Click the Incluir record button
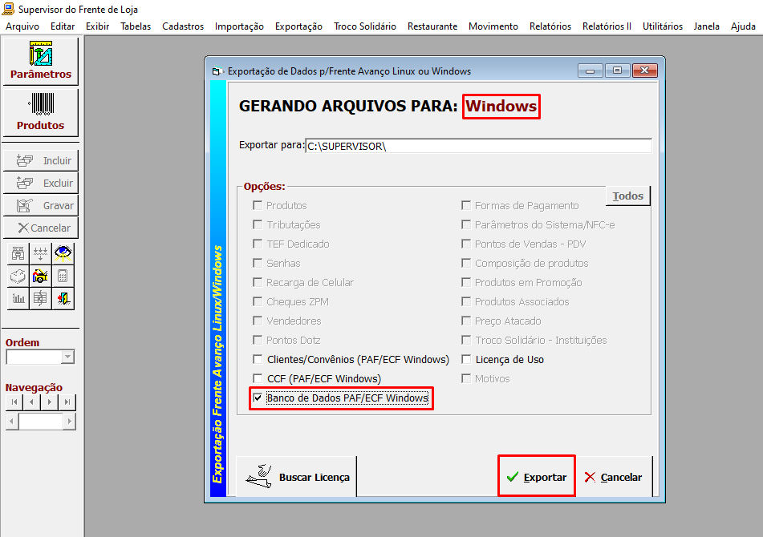 [40, 160]
